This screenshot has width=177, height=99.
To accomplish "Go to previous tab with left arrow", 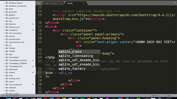I will 38,3.
